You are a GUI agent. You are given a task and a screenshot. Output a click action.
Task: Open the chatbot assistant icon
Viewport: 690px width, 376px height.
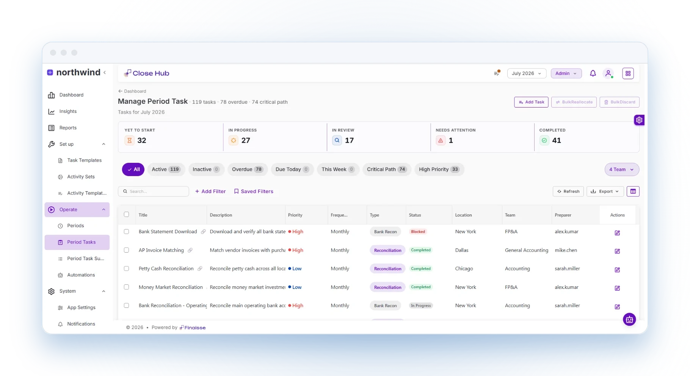[x=629, y=320]
